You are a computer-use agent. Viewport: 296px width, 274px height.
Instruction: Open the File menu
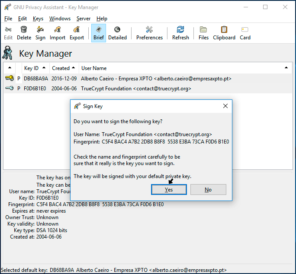[8, 19]
